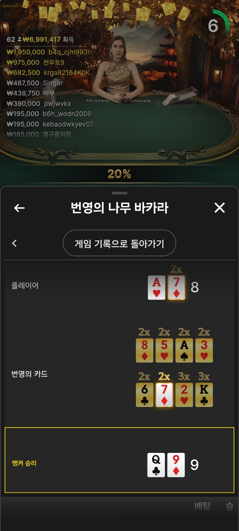Click the back arrow beside the game title
This screenshot has height=531, width=239.
click(19, 208)
